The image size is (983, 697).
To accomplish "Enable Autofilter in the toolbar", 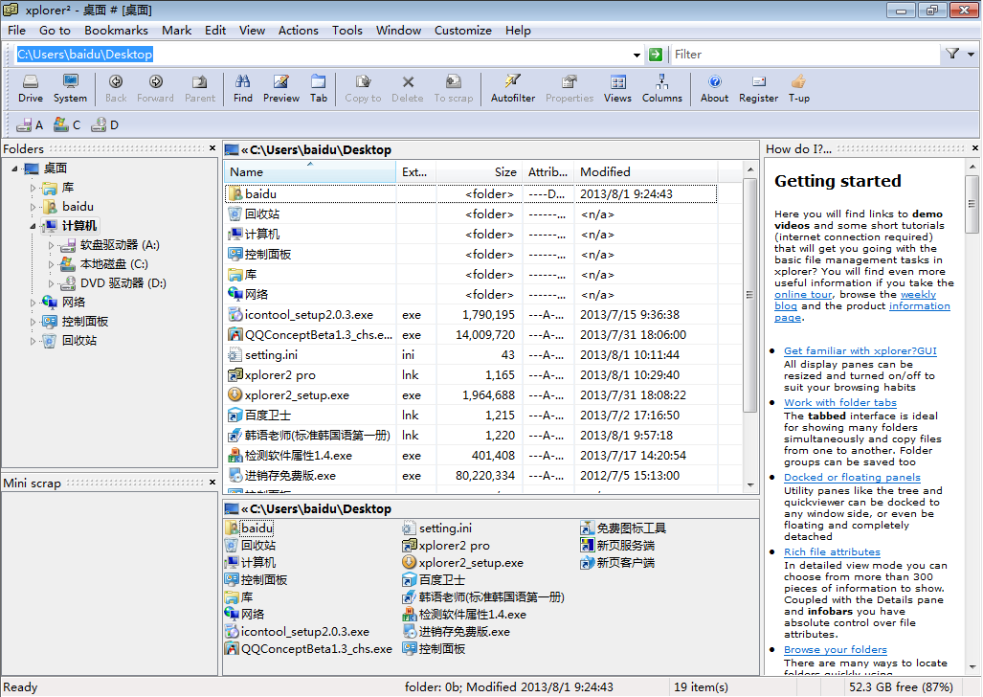I will pos(513,88).
